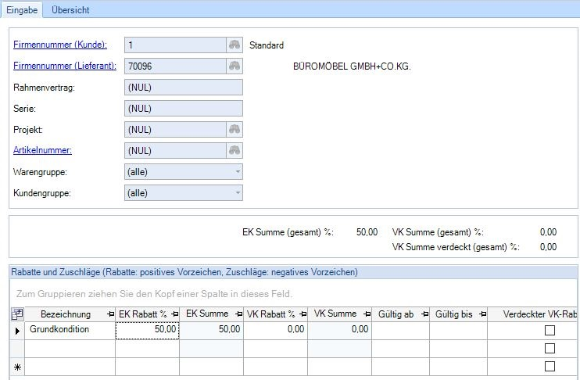
Task: Click binoculars icon next to Firmennummer (Kunde)
Action: pos(234,45)
